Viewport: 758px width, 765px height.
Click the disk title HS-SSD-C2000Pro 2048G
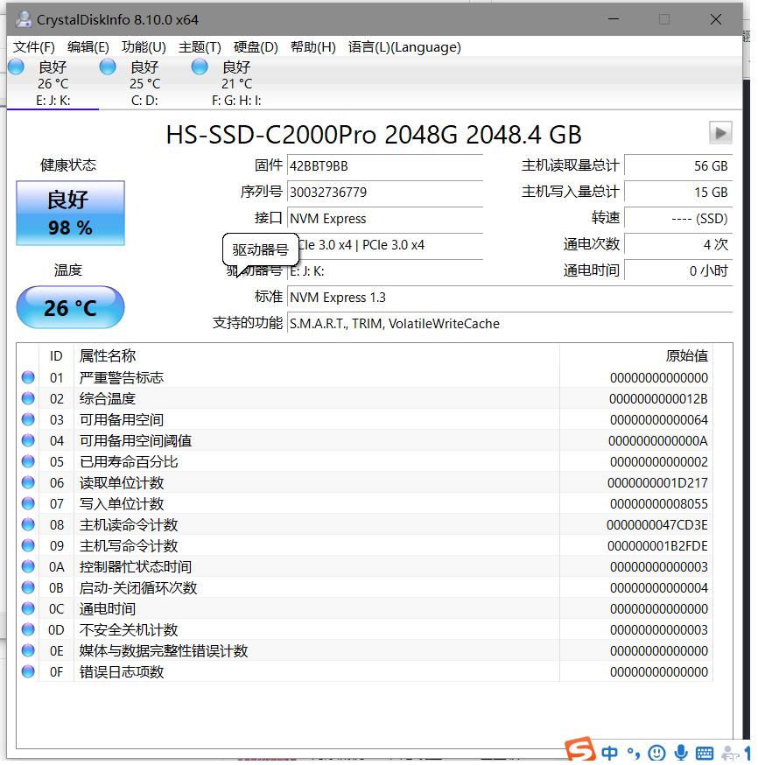pyautogui.click(x=374, y=135)
